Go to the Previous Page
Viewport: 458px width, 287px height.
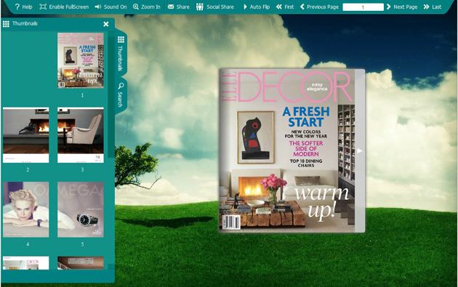coord(319,7)
